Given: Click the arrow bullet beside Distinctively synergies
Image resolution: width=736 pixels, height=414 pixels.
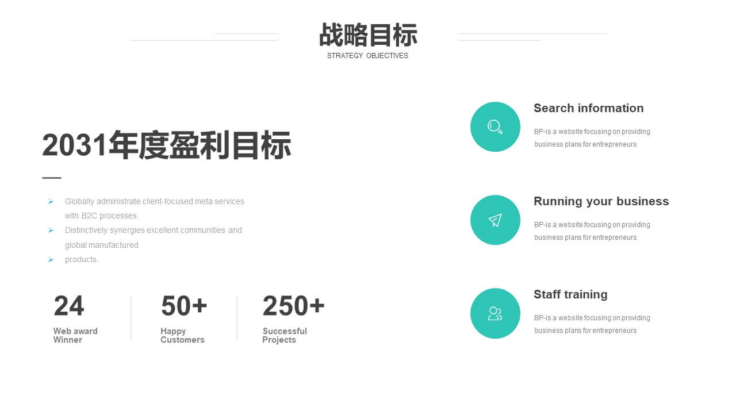Looking at the screenshot, I should pyautogui.click(x=51, y=230).
